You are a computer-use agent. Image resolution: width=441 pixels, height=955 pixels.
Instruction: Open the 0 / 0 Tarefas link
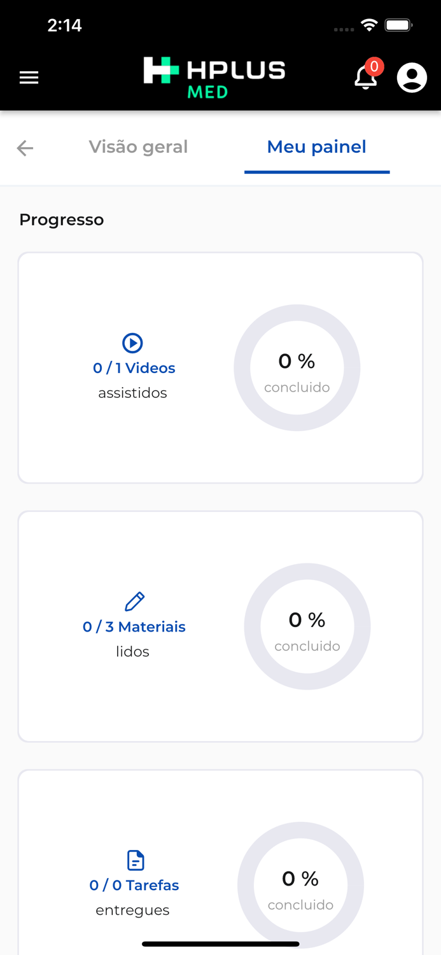[134, 885]
